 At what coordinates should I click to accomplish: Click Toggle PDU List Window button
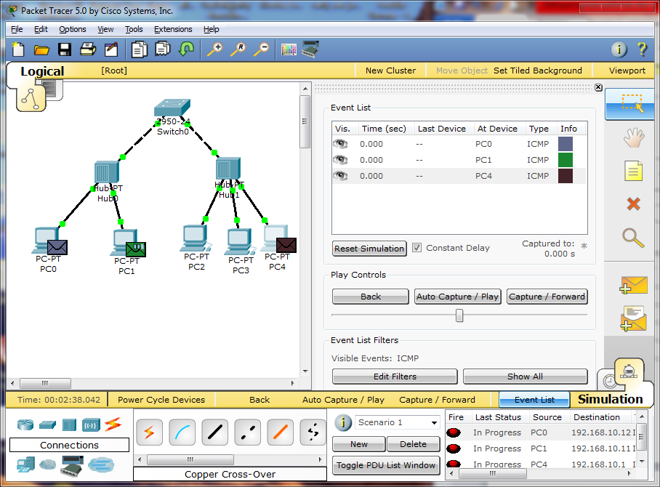[x=386, y=465]
